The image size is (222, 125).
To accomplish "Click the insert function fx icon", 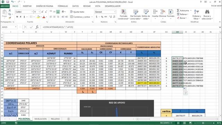I will pyautogui.click(x=37, y=27).
